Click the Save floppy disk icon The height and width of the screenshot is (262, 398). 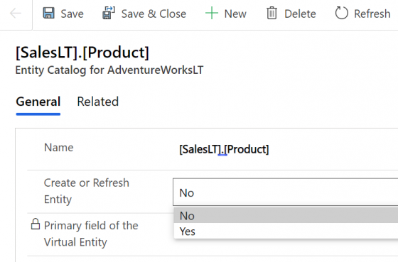pos(48,13)
